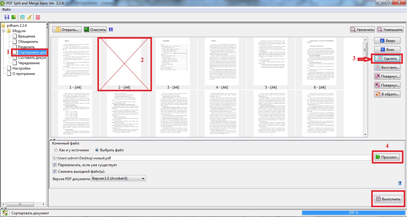
Task: Click the pdfsam 2.2.4 root folder icon
Action: coord(4,25)
